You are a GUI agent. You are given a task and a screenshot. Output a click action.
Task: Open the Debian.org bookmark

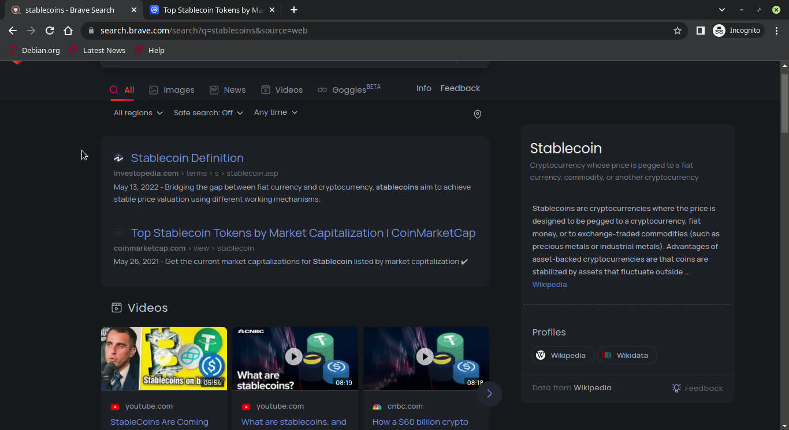click(34, 50)
